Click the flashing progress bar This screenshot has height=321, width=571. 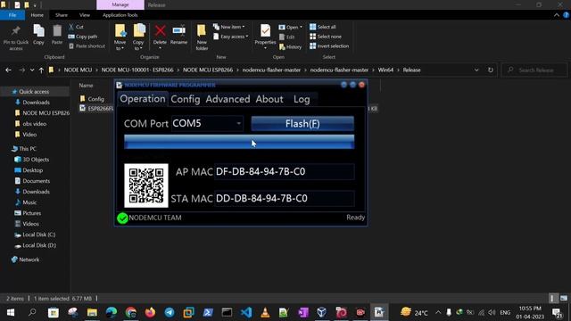[x=239, y=142]
